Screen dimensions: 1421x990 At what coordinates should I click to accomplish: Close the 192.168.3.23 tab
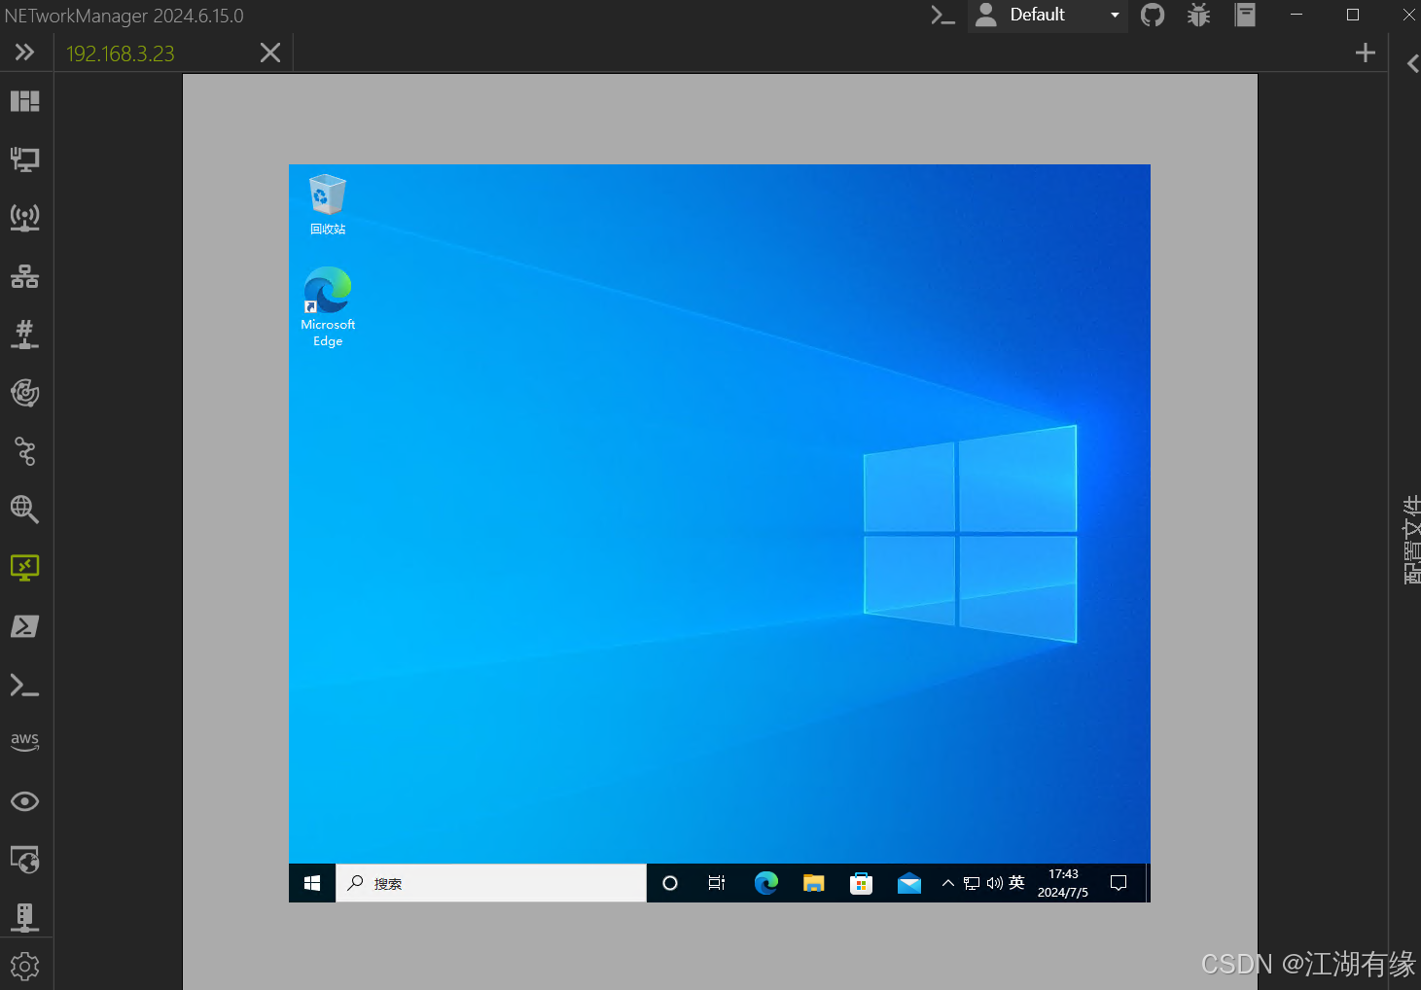270,53
